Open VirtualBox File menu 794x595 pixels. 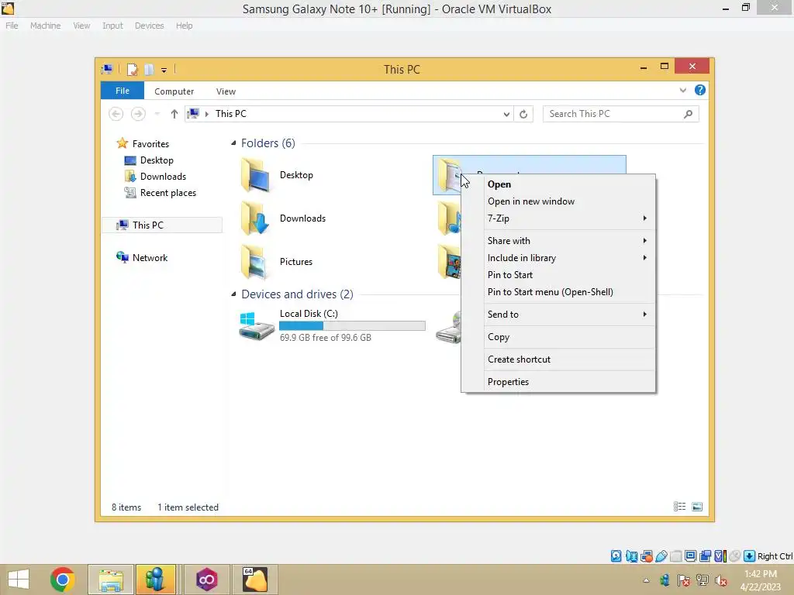click(12, 26)
